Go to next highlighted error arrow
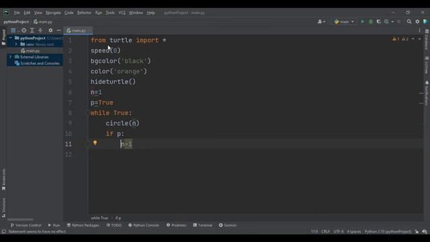The width and height of the screenshot is (430, 242). (x=419, y=39)
